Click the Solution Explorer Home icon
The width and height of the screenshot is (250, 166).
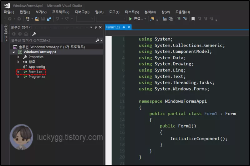pyautogui.click(x=26, y=34)
